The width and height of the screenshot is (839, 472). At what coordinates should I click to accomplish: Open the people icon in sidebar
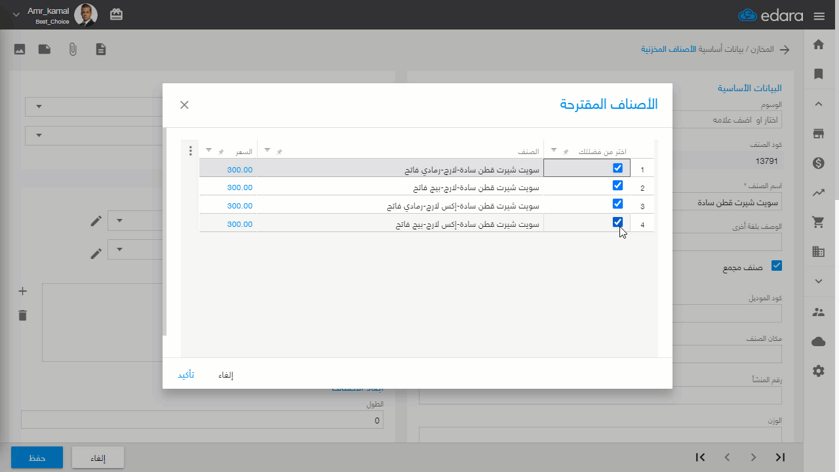pyautogui.click(x=818, y=312)
